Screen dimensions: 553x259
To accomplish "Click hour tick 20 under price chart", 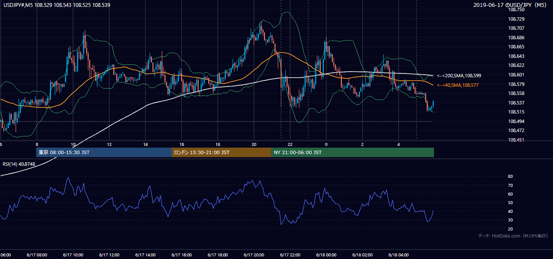I will [x=254, y=145].
